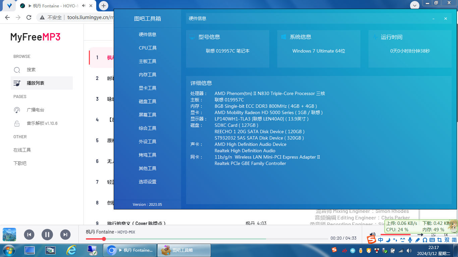Screen dimensions: 458x257
Task: Select 内存工具 in the toolbox sidebar
Action: pyautogui.click(x=148, y=75)
